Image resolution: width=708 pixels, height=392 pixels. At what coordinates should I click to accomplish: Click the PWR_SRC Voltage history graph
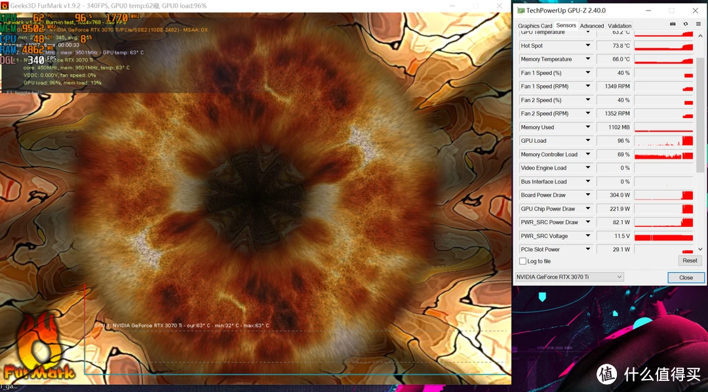663,236
